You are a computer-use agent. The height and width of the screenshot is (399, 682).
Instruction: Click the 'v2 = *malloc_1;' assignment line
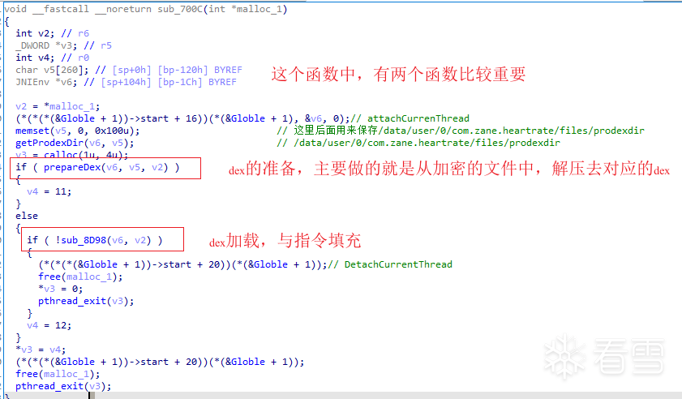[58, 106]
